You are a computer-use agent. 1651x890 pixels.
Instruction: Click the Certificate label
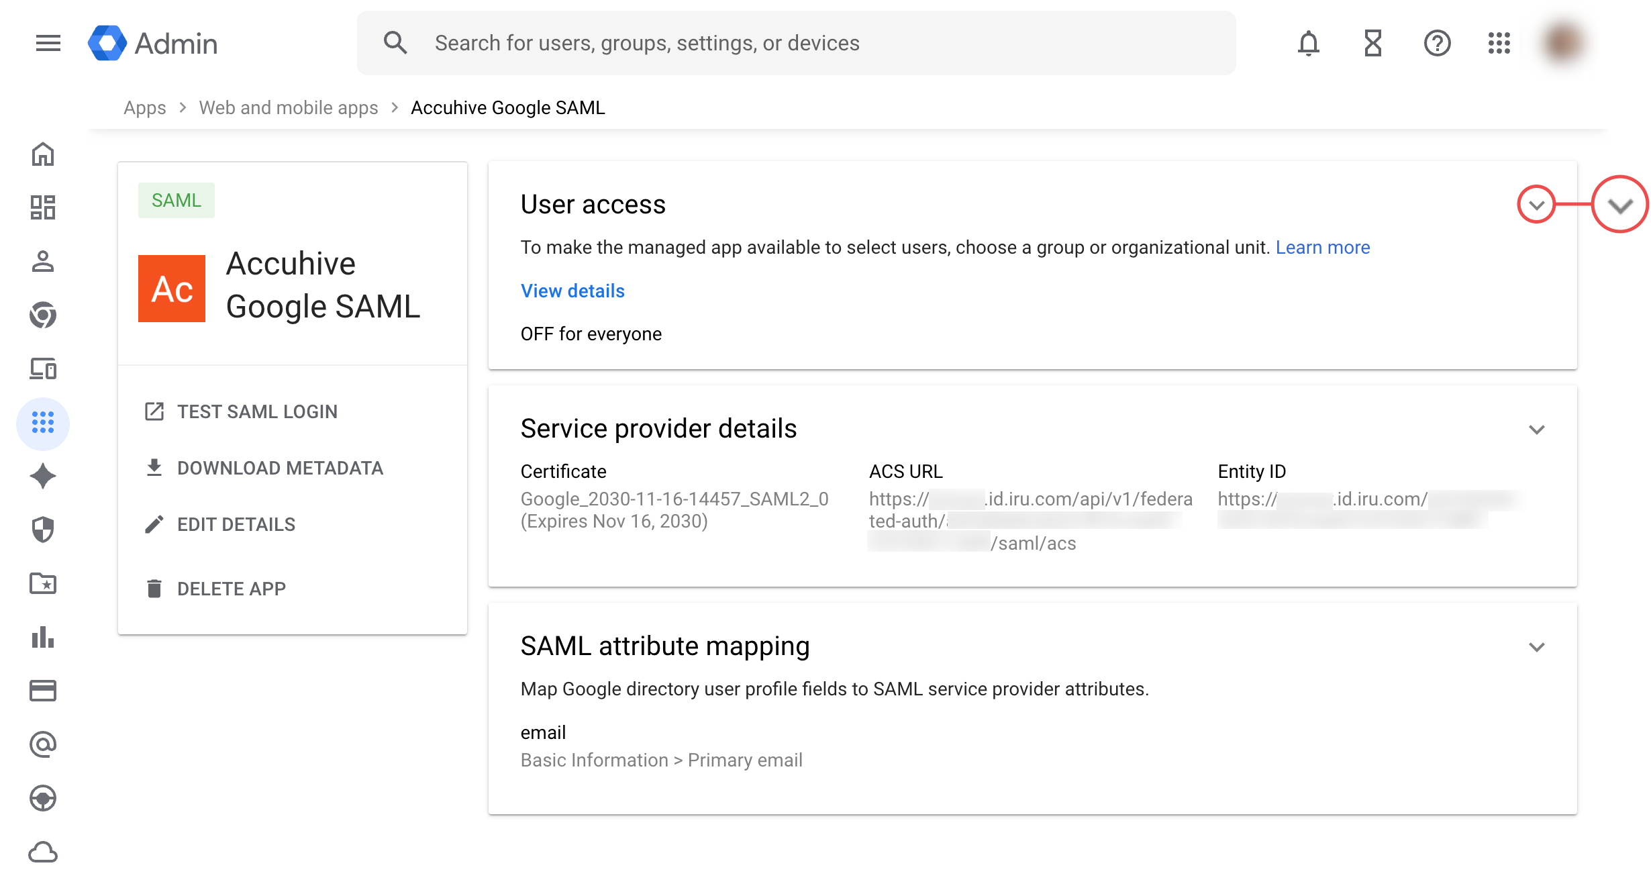[564, 471]
